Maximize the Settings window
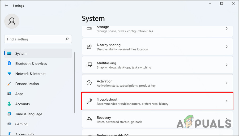The width and height of the screenshot is (239, 136). [222, 3]
